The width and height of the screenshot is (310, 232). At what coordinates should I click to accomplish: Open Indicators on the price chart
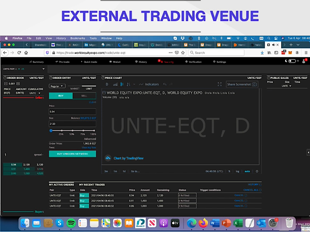pyautogui.click(x=149, y=84)
